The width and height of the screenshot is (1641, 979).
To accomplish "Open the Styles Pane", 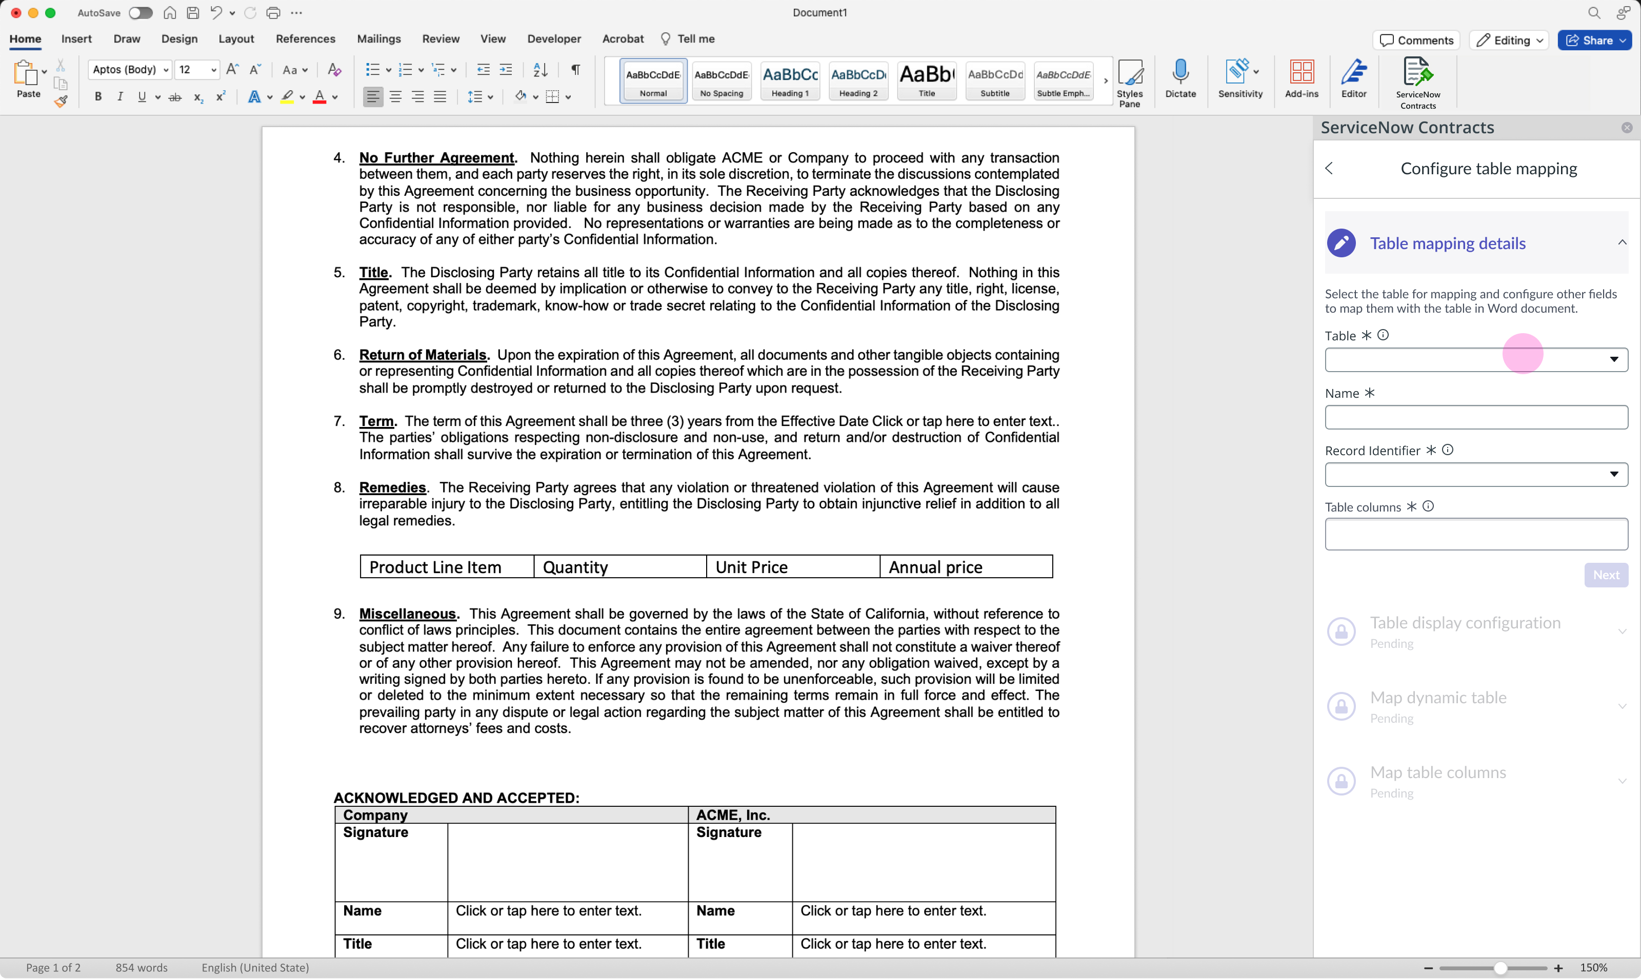I will [x=1130, y=80].
